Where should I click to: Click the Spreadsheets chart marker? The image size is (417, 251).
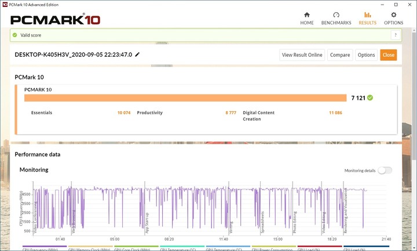[x=262, y=222]
